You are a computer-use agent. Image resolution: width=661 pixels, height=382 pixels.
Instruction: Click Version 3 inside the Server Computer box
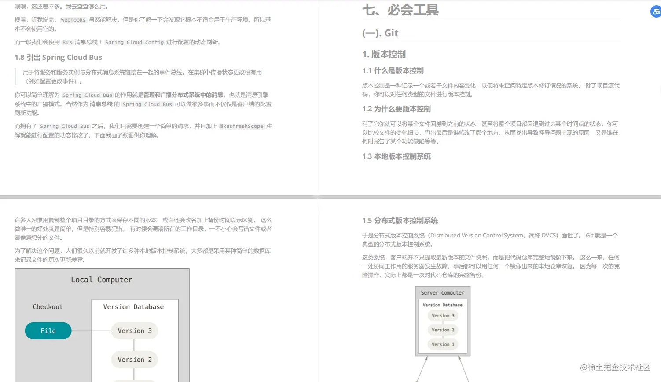pyautogui.click(x=443, y=315)
